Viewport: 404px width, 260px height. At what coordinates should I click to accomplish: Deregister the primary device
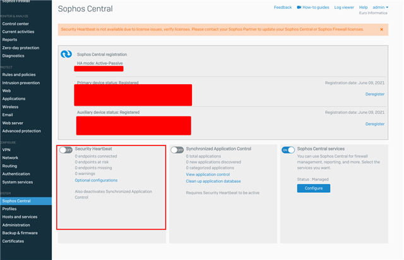(x=374, y=94)
